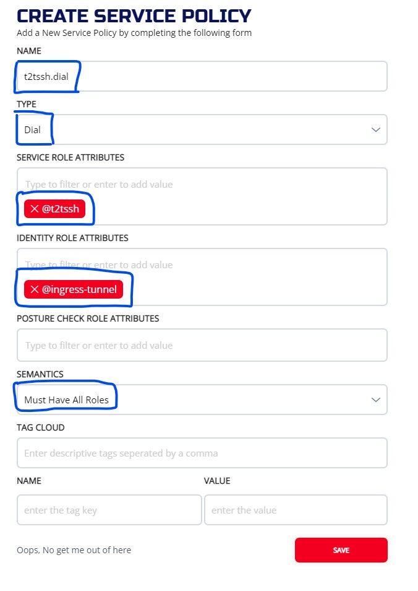Focus the "enter the value" field
The width and height of the screenshot is (418, 591).
click(296, 510)
